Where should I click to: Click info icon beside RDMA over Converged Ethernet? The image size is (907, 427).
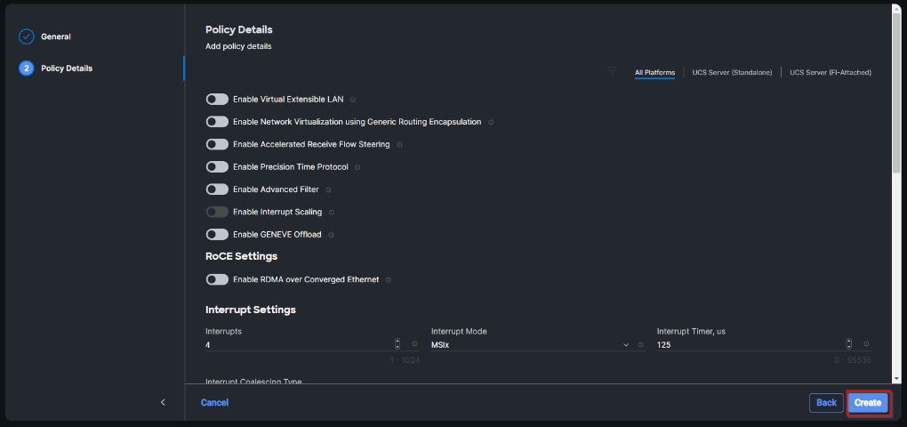click(389, 280)
